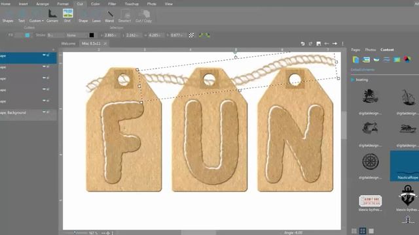Select the Shapes cutter tool
The width and height of the screenshot is (419, 235).
[x=8, y=16]
